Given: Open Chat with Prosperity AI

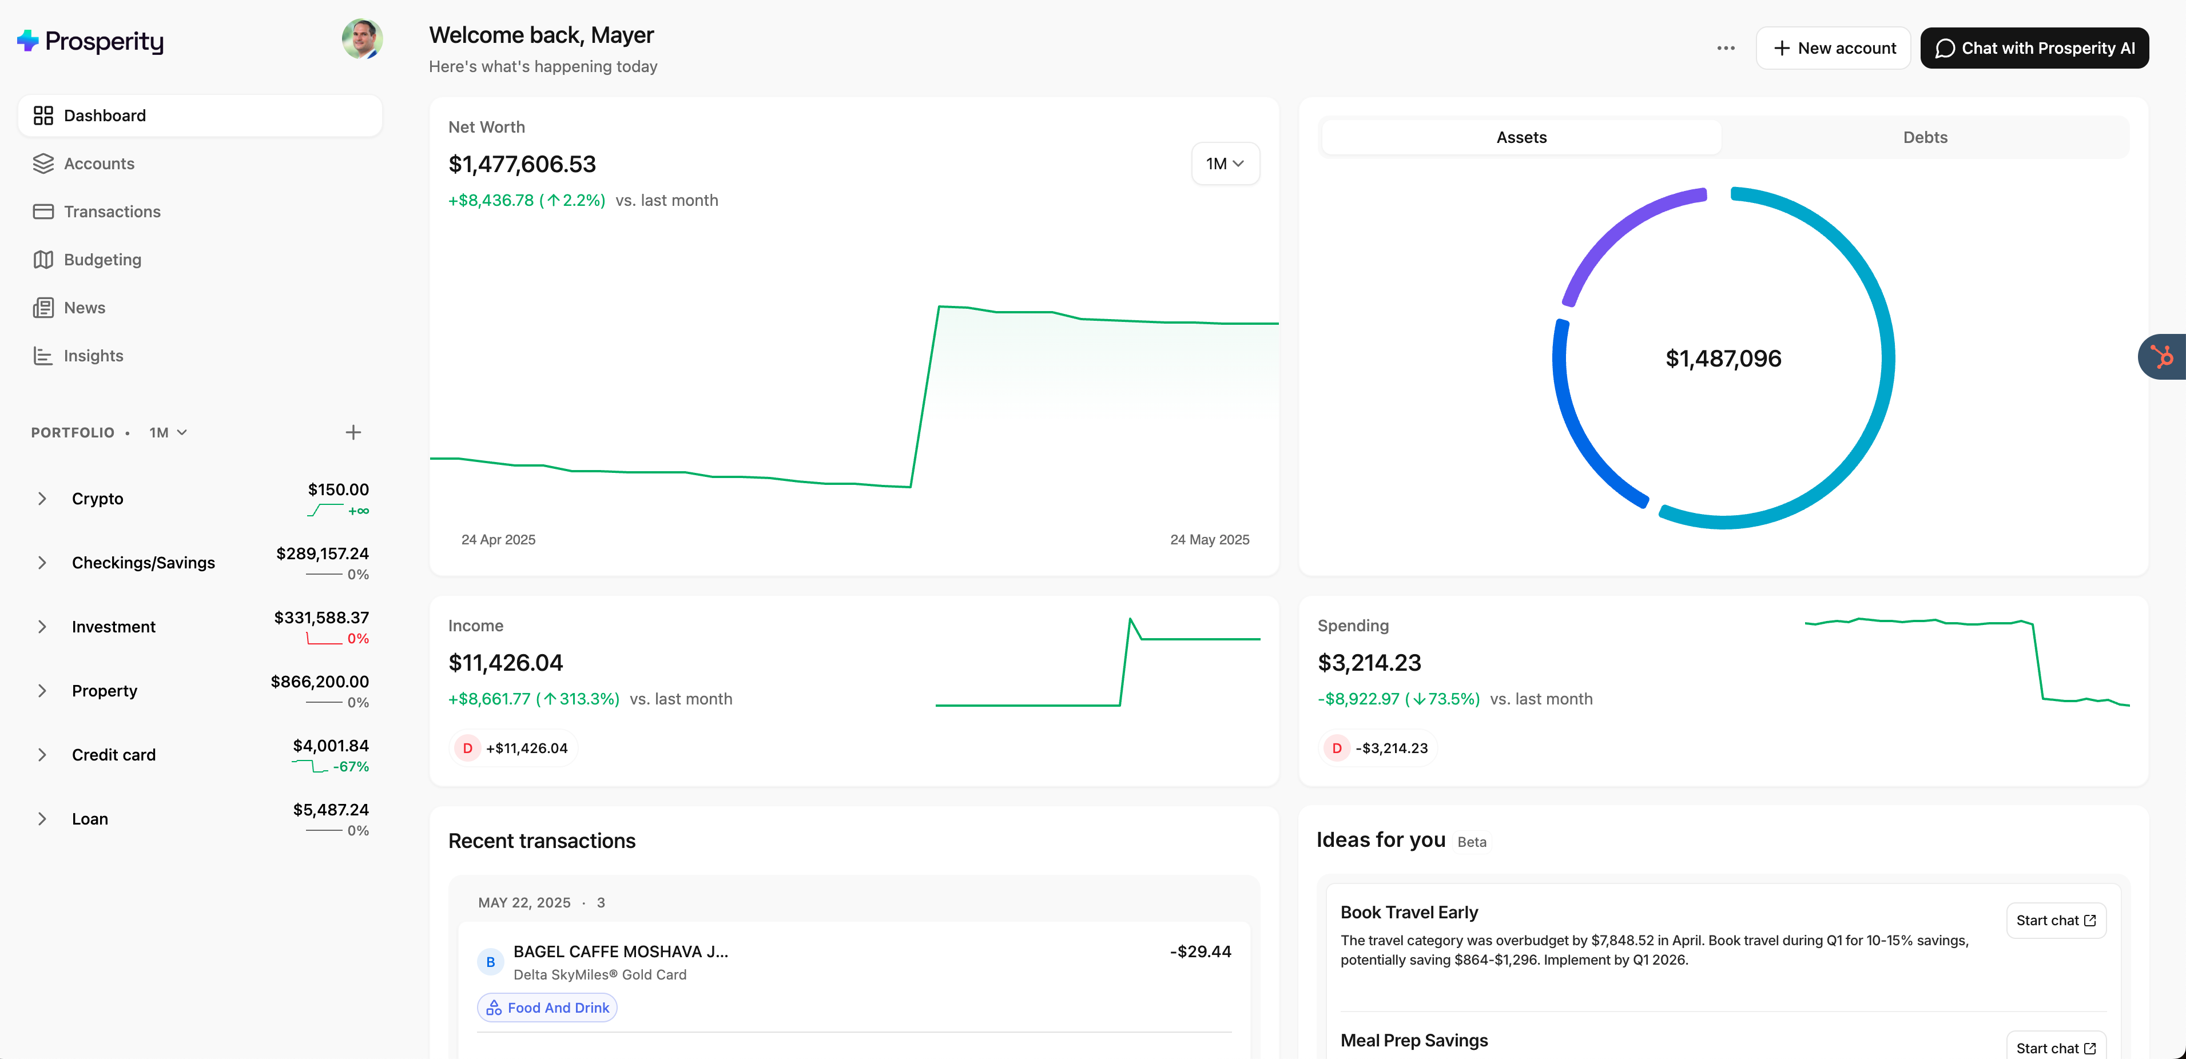Looking at the screenshot, I should coord(2034,49).
